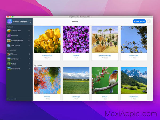Click the "MY ALBUMS" sidebar section label

(11, 50)
